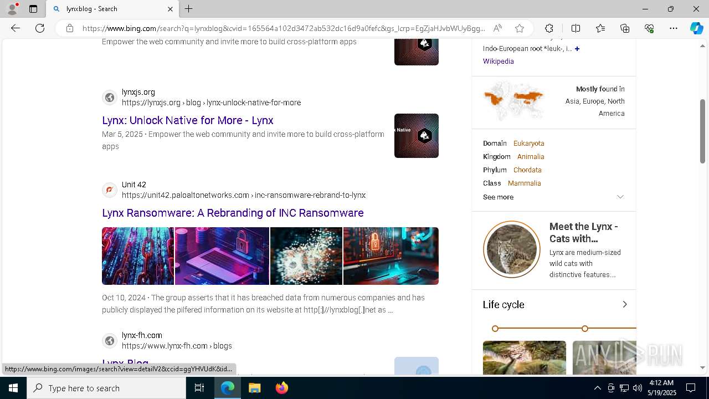
Task: Click the taskbar search box
Action: click(106, 388)
